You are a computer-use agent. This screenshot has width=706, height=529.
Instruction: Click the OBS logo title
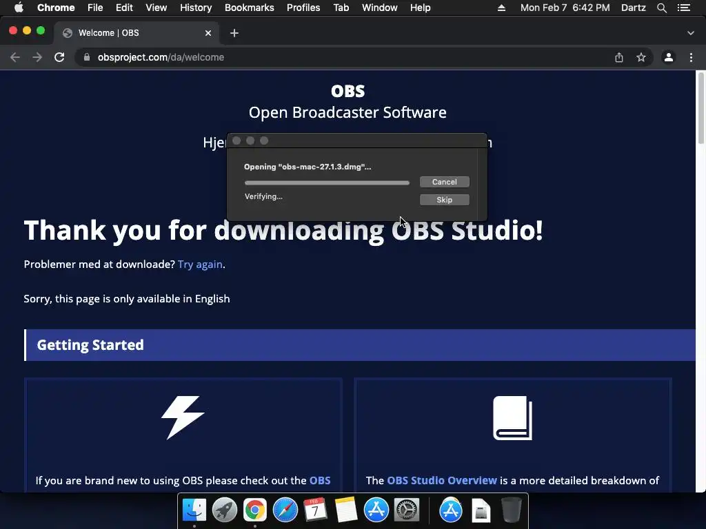(x=347, y=92)
